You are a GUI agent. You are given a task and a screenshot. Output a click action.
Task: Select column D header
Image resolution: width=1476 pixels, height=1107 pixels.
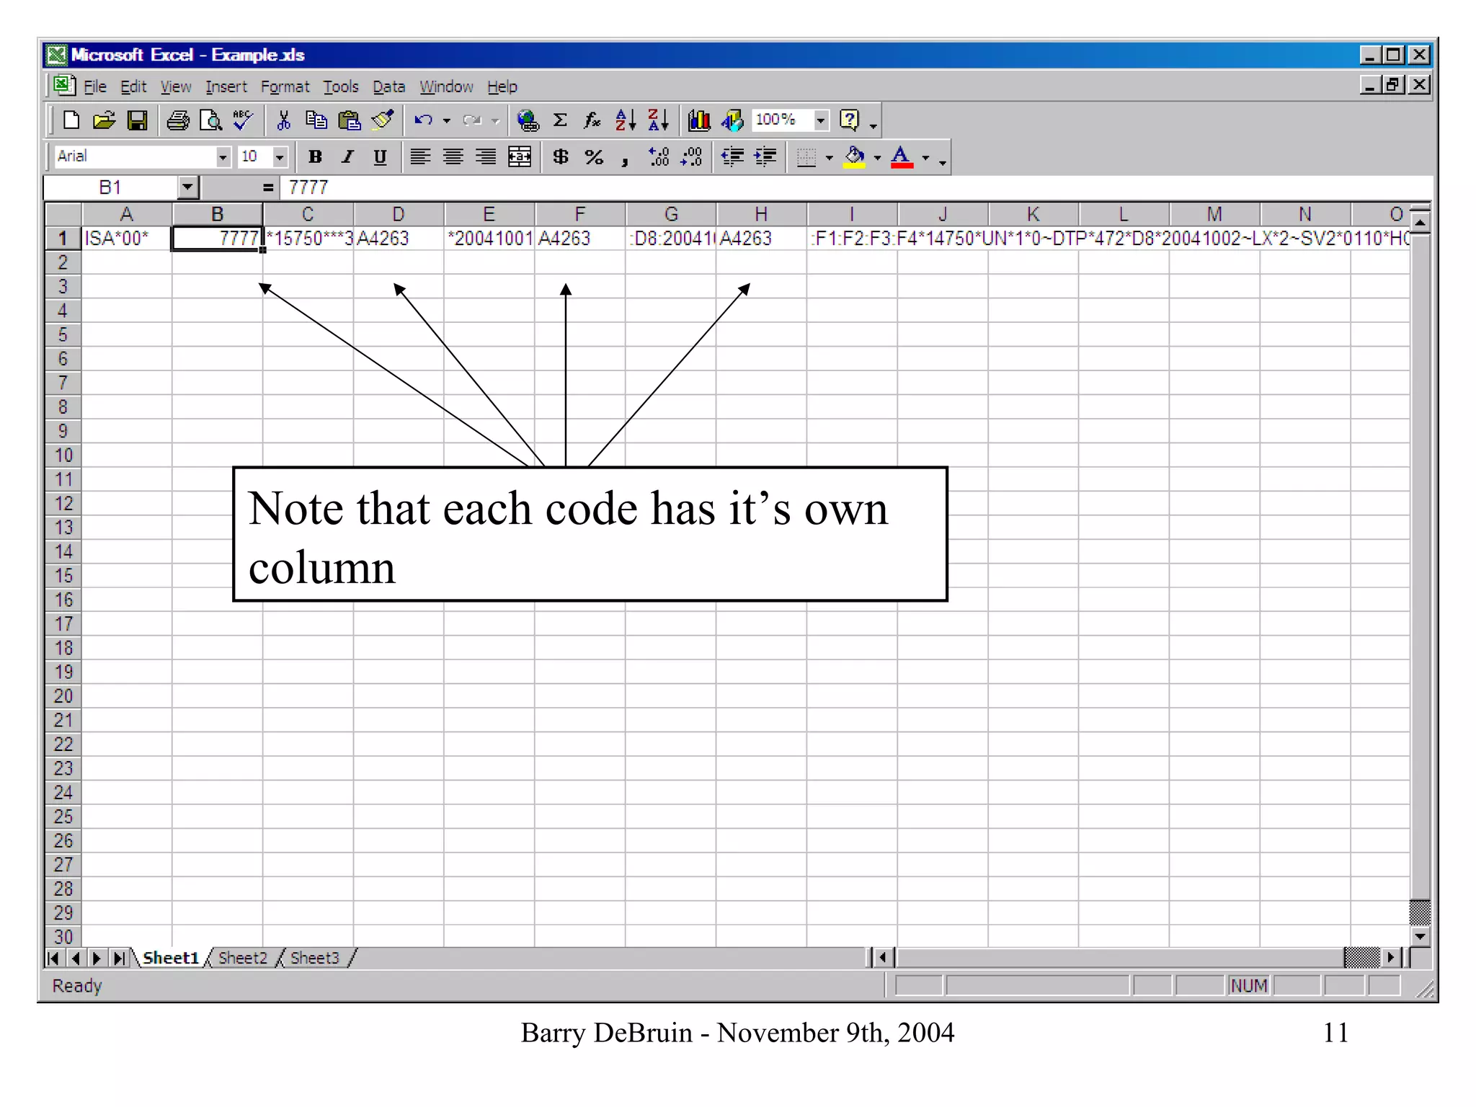point(399,214)
